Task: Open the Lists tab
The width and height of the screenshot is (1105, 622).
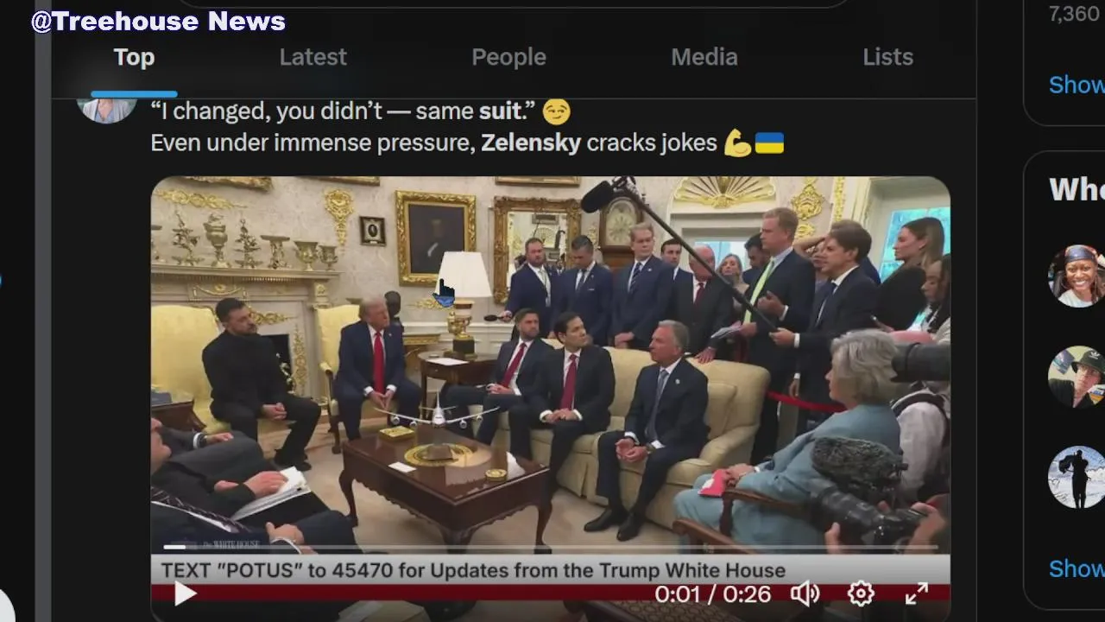Action: 887,57
